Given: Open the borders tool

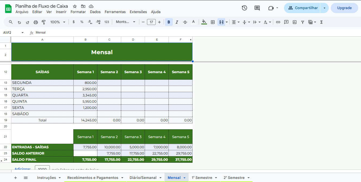Looking at the screenshot, I should tap(213, 22).
